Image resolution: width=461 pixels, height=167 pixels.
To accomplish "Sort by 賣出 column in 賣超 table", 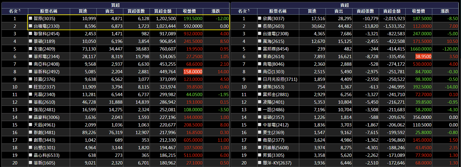I will point(339,11).
